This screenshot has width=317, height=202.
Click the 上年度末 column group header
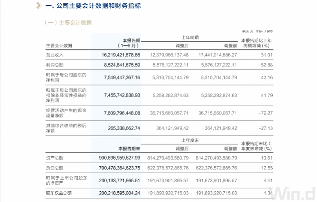(x=190, y=140)
